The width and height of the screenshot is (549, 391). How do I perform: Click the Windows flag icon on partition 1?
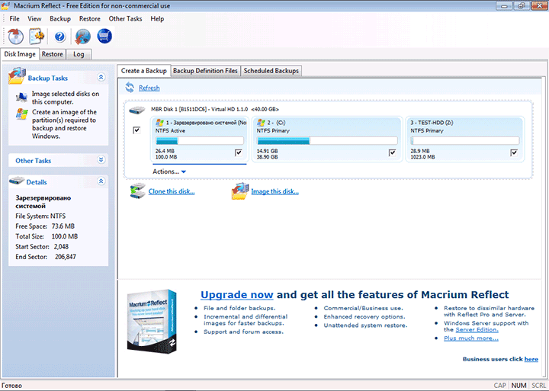(159, 123)
